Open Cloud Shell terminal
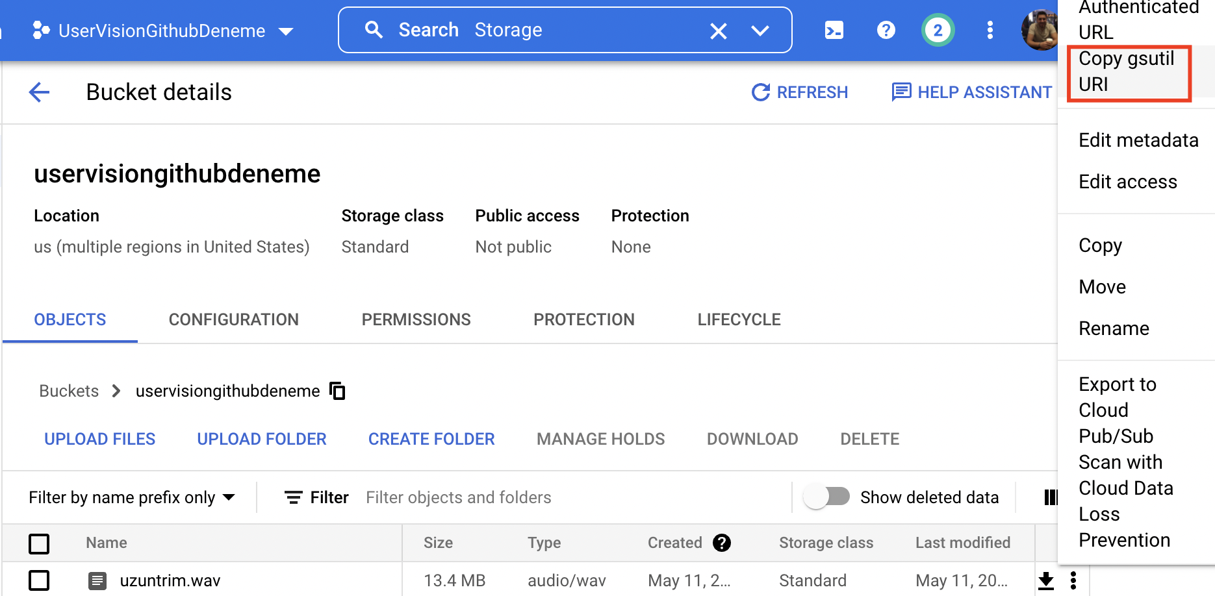Screen dimensions: 1215x596 (834, 29)
